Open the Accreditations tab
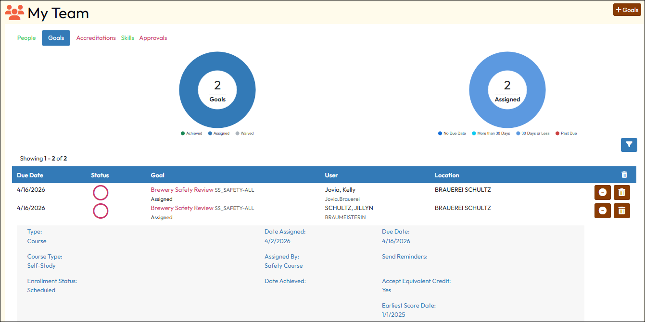The width and height of the screenshot is (645, 322). [x=96, y=38]
